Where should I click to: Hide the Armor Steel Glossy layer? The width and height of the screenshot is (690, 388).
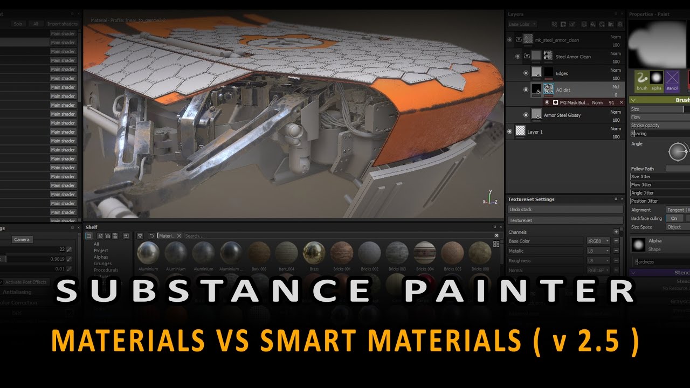527,115
